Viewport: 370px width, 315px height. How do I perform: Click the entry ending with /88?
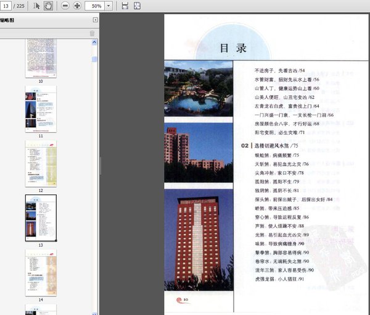tap(279, 226)
